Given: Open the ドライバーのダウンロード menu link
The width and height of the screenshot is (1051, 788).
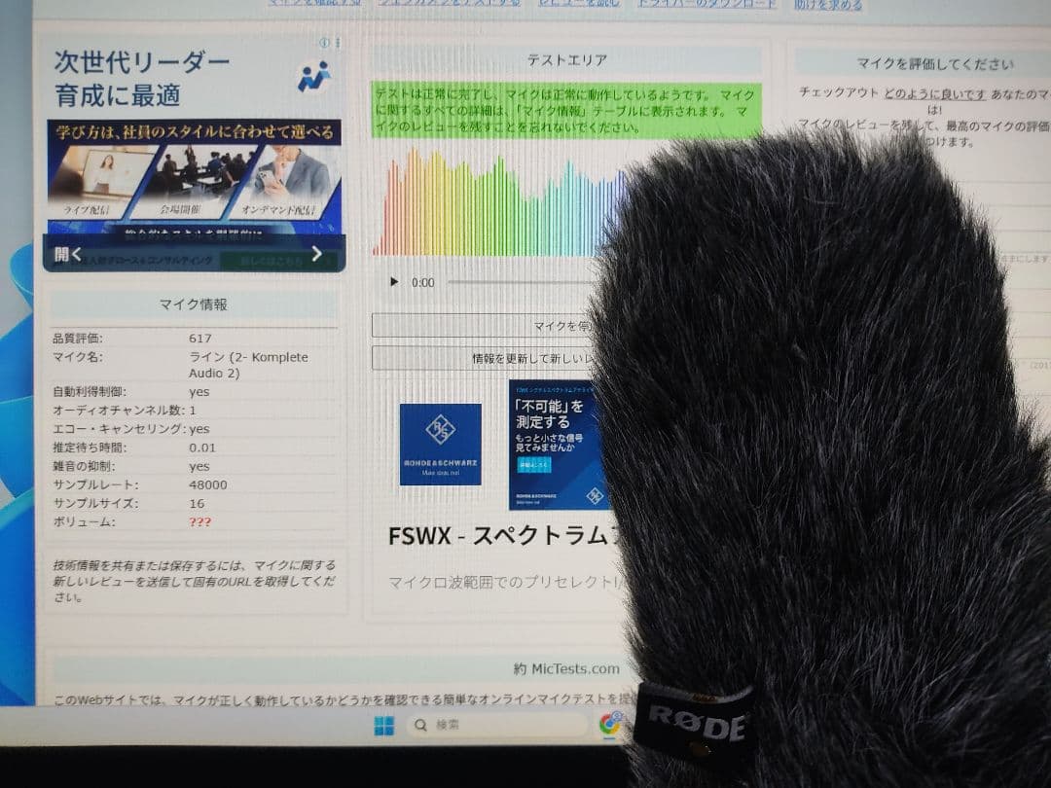Looking at the screenshot, I should coord(707,4).
